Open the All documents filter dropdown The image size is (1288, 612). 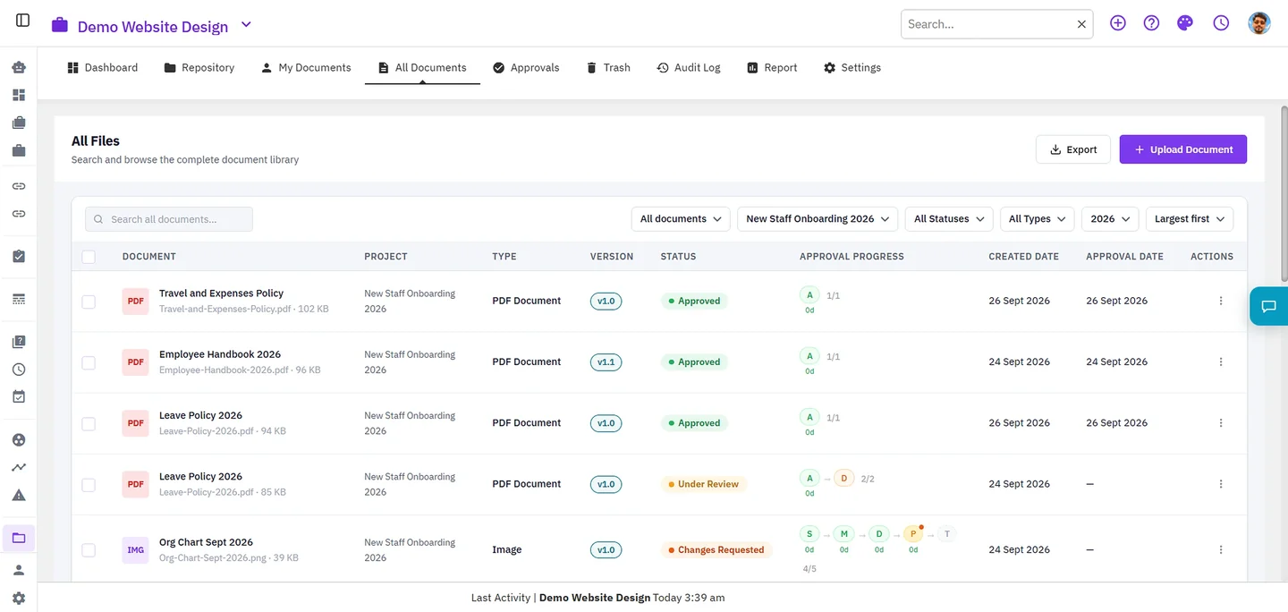681,218
